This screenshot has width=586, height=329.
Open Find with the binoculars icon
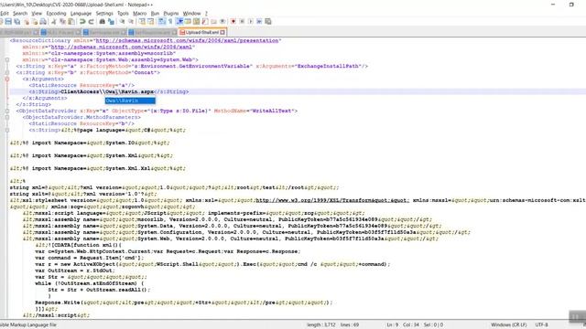tap(102, 22)
